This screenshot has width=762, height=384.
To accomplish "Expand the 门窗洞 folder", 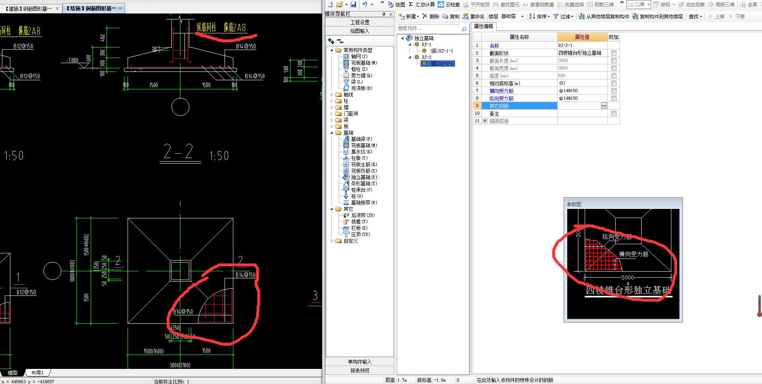I will (332, 114).
